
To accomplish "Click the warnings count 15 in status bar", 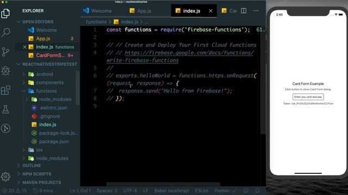I will click(x=21, y=191).
